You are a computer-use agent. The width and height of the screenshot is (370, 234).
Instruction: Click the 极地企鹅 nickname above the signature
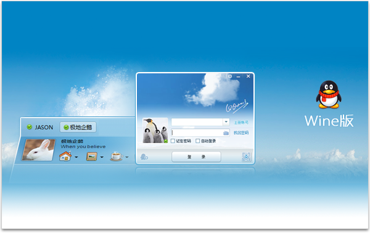pos(72,141)
